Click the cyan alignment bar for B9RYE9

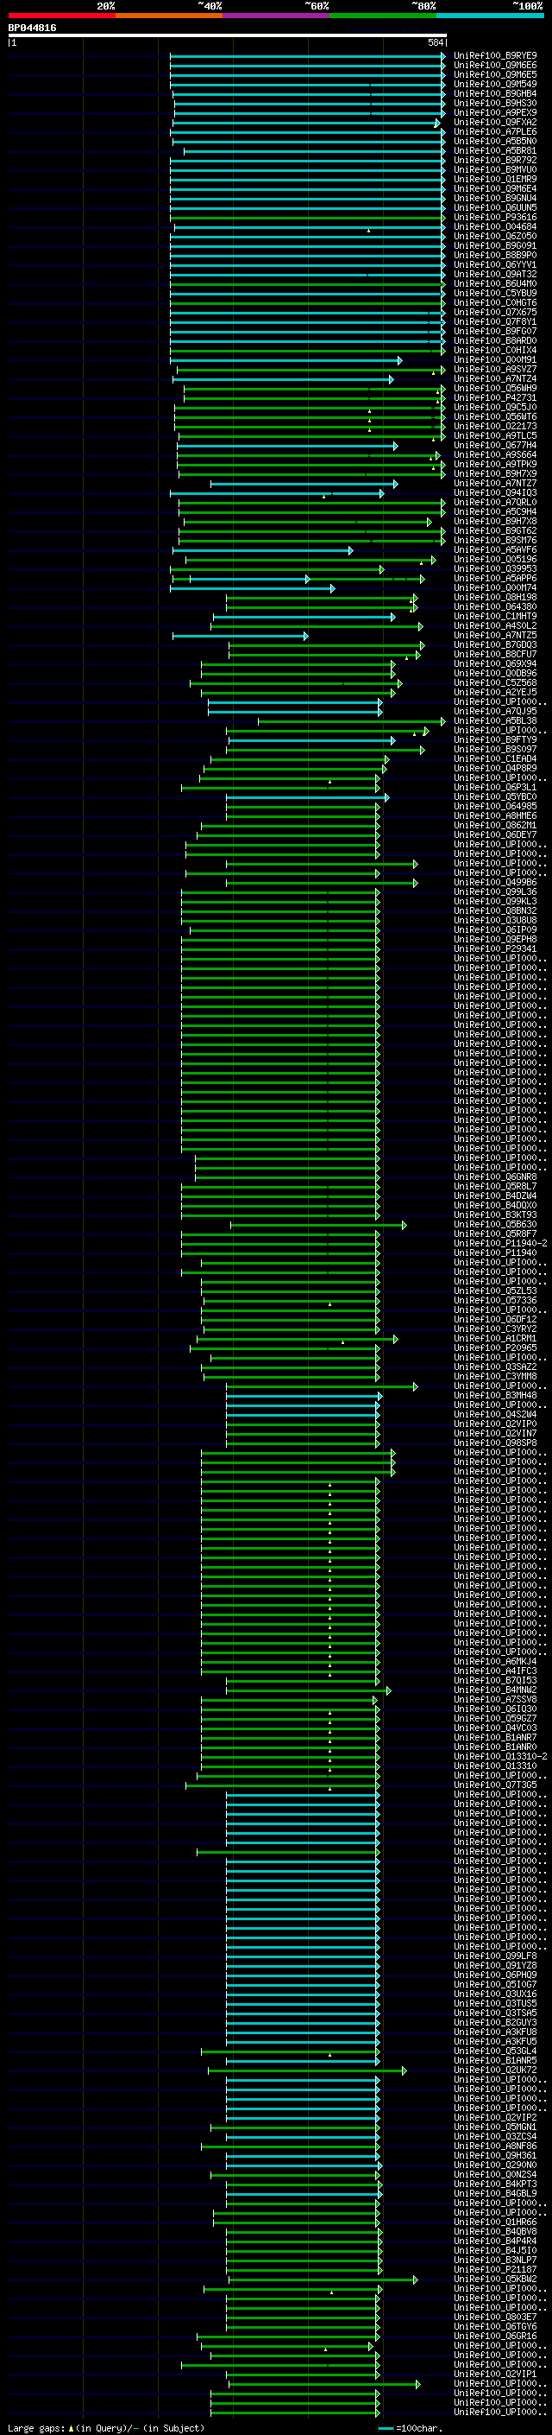pyautogui.click(x=308, y=56)
